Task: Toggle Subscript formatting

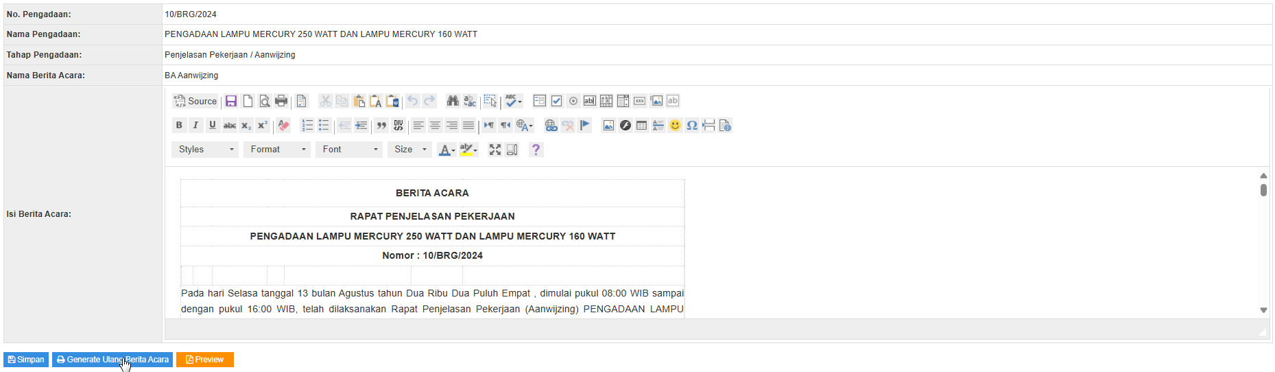Action: (x=246, y=125)
